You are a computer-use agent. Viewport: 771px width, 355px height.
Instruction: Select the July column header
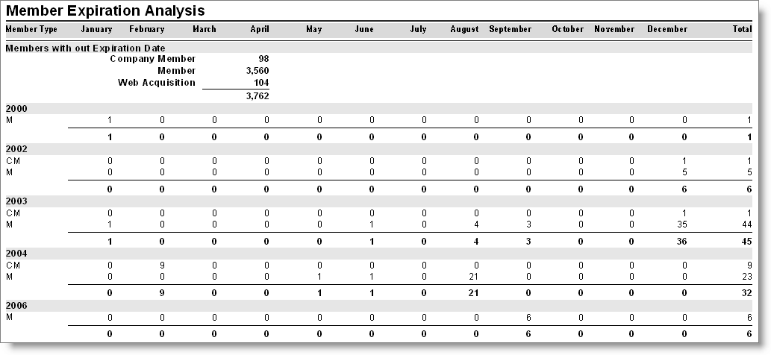tap(419, 29)
